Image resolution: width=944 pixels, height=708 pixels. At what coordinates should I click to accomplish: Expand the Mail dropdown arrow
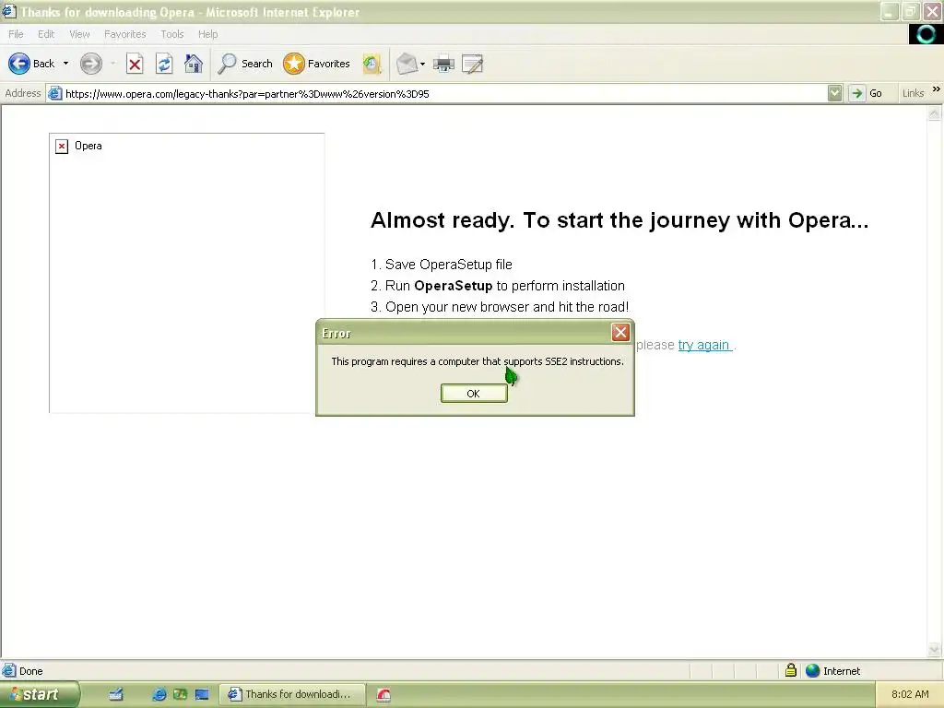[x=422, y=64]
